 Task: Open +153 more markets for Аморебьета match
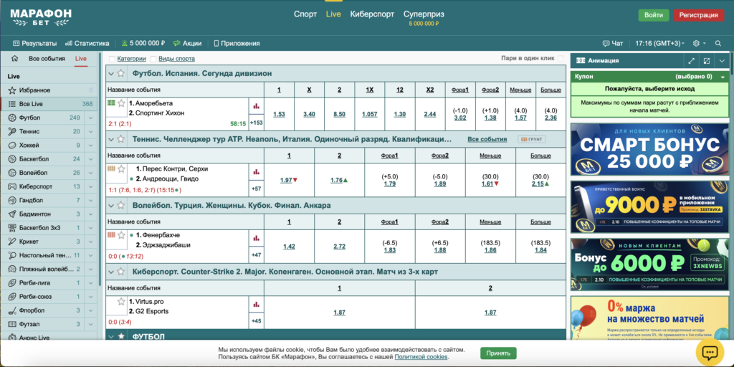click(x=256, y=123)
